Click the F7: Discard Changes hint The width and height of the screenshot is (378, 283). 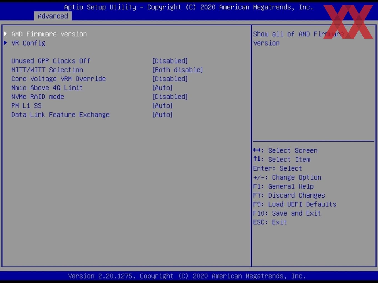(289, 195)
